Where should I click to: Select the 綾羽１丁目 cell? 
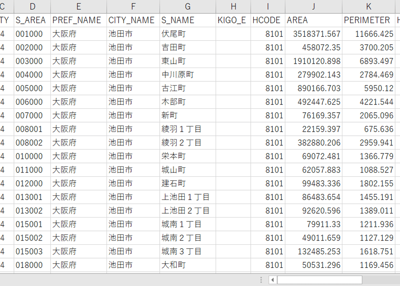tap(188, 129)
